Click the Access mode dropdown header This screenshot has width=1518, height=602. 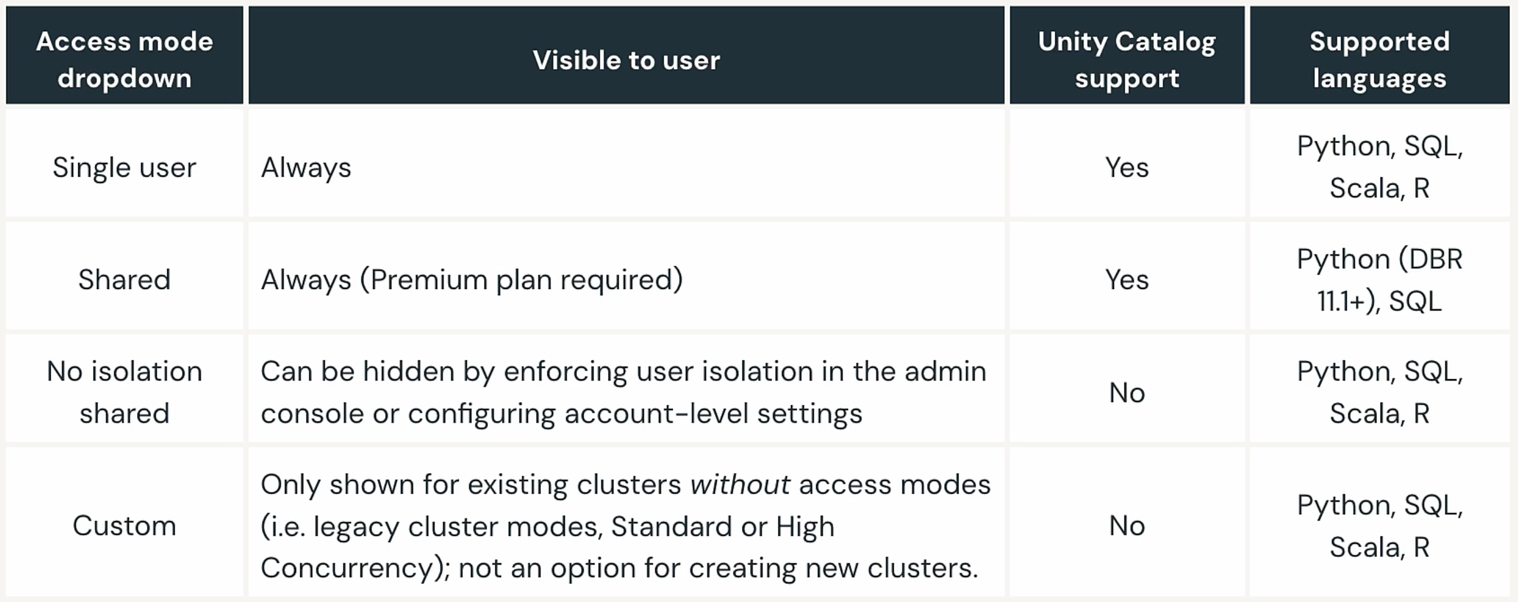[x=124, y=55]
